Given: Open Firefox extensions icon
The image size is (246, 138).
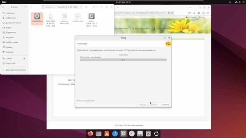Looking at the screenshot, I should coord(203,13).
